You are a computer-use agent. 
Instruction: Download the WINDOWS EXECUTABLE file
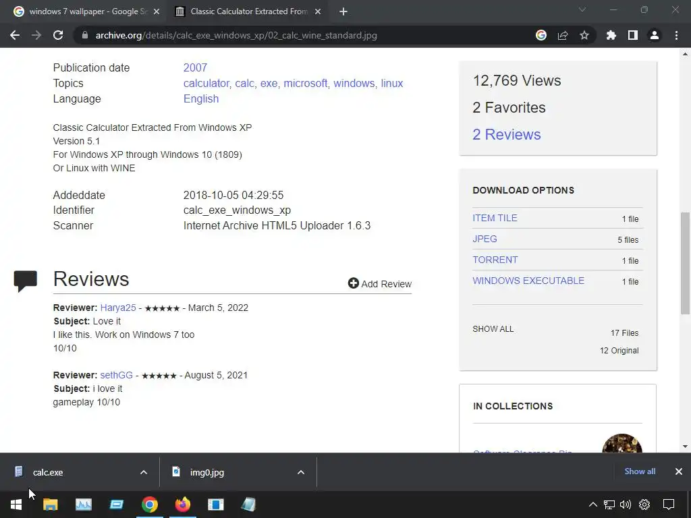point(528,281)
